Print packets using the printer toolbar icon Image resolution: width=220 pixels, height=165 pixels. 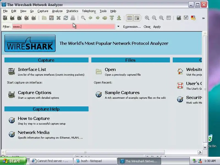(x=73, y=18)
